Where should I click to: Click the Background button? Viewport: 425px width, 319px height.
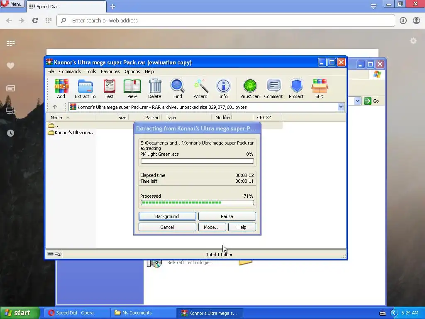[167, 216]
